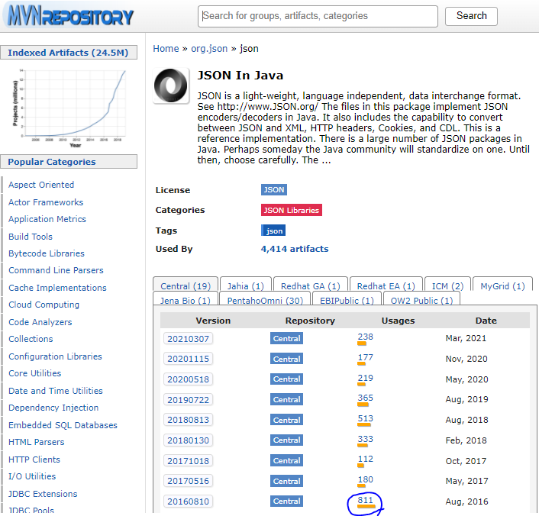Viewport: 539px width, 516px height.
Task: Click the Search button
Action: coord(471,16)
